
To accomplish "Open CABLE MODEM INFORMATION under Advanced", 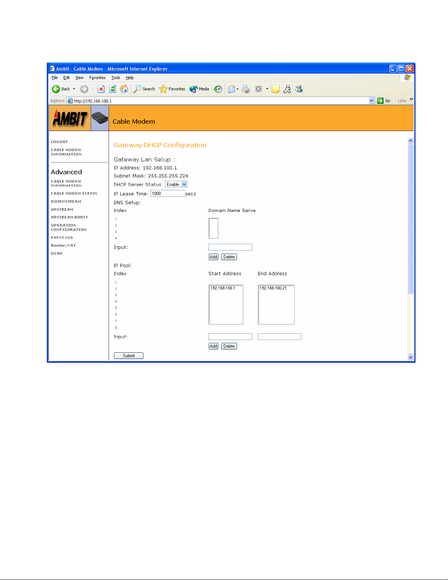I will (66, 183).
